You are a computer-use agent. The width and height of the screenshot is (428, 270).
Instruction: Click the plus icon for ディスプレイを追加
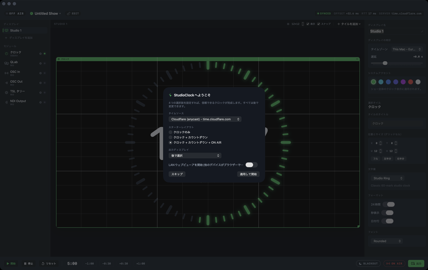pos(6,38)
